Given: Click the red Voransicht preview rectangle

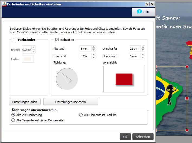Looking at the screenshot, I should [124, 79].
